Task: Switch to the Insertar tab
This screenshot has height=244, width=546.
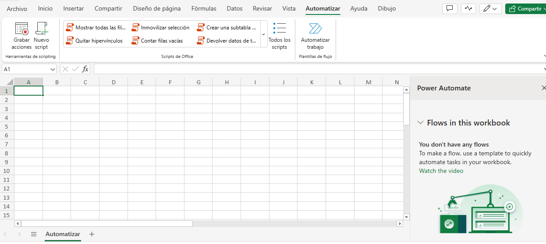Action: [x=74, y=9]
